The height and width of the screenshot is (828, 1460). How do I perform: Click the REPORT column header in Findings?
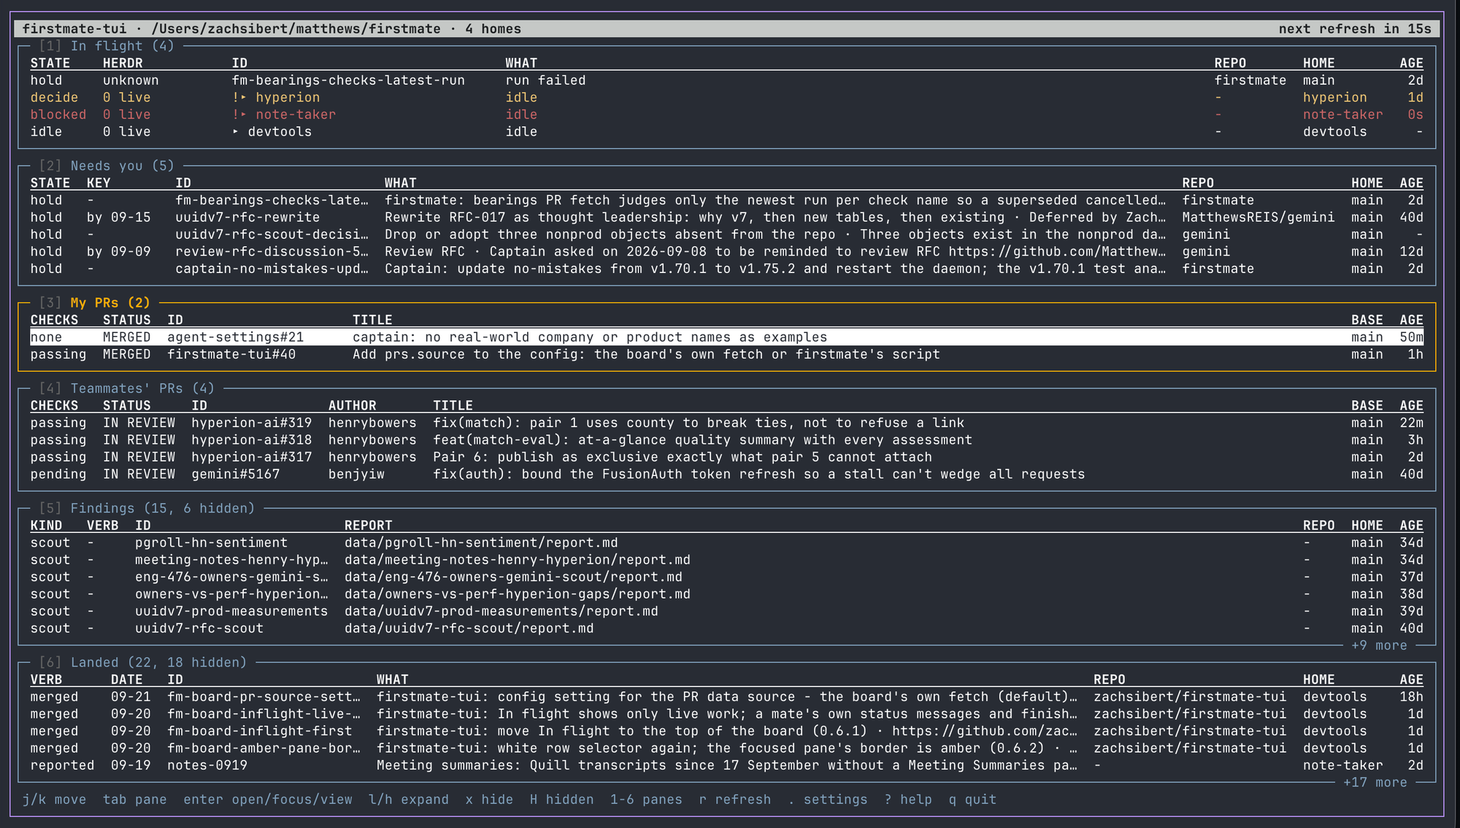coord(368,526)
